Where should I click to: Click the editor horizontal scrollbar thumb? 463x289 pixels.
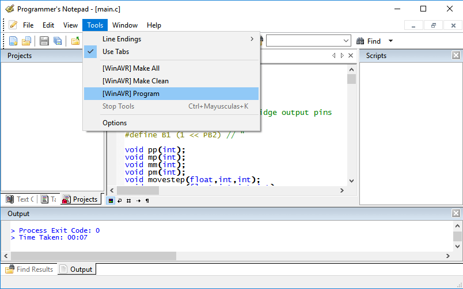(138, 191)
